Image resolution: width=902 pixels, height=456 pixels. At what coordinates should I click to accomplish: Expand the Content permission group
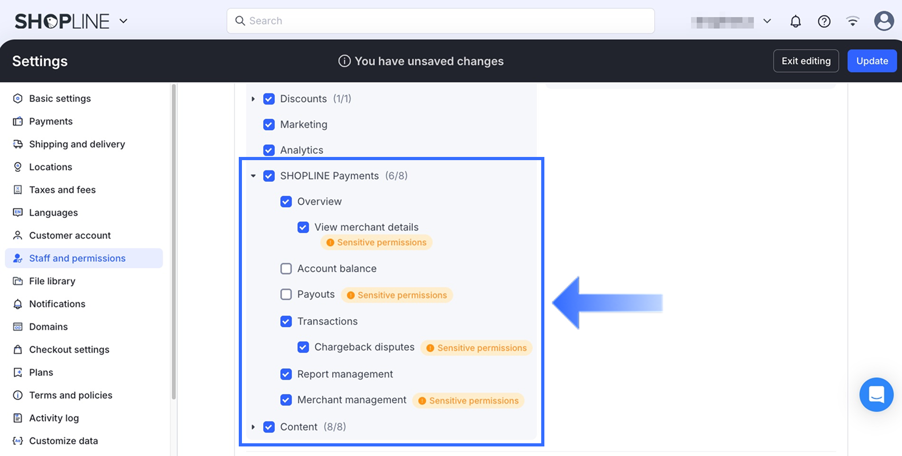253,427
